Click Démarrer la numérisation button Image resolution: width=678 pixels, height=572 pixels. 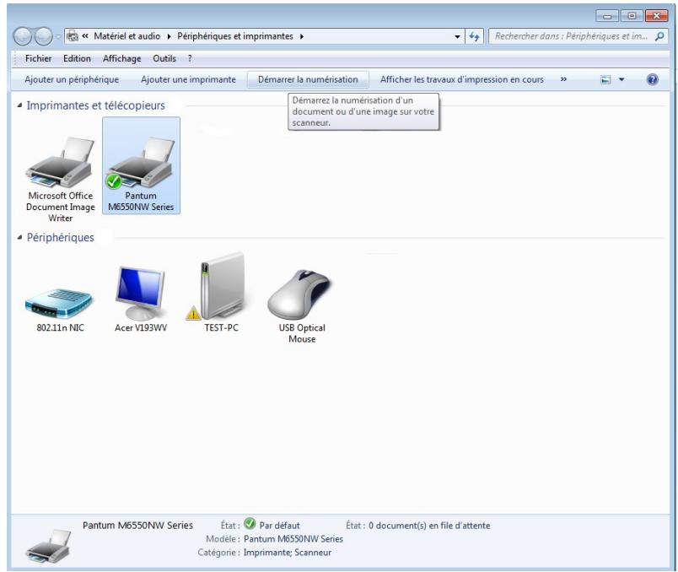(x=308, y=79)
